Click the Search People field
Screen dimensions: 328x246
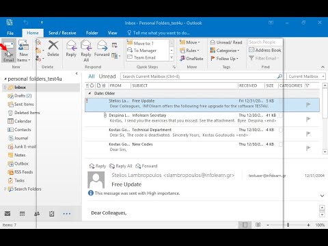click(264, 42)
